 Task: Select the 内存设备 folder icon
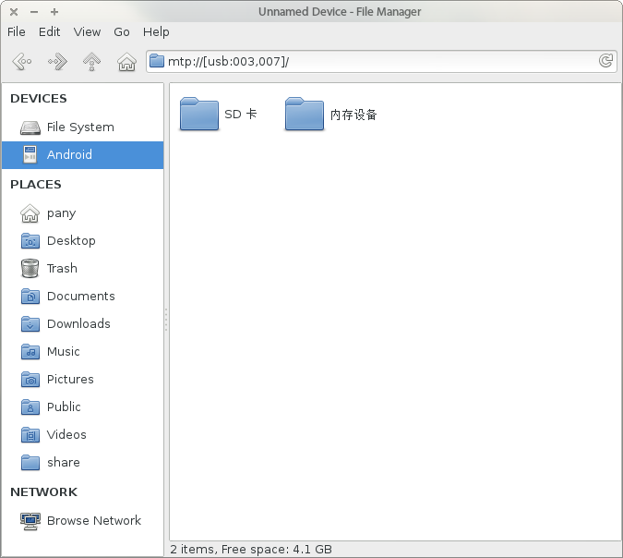pyautogui.click(x=305, y=115)
